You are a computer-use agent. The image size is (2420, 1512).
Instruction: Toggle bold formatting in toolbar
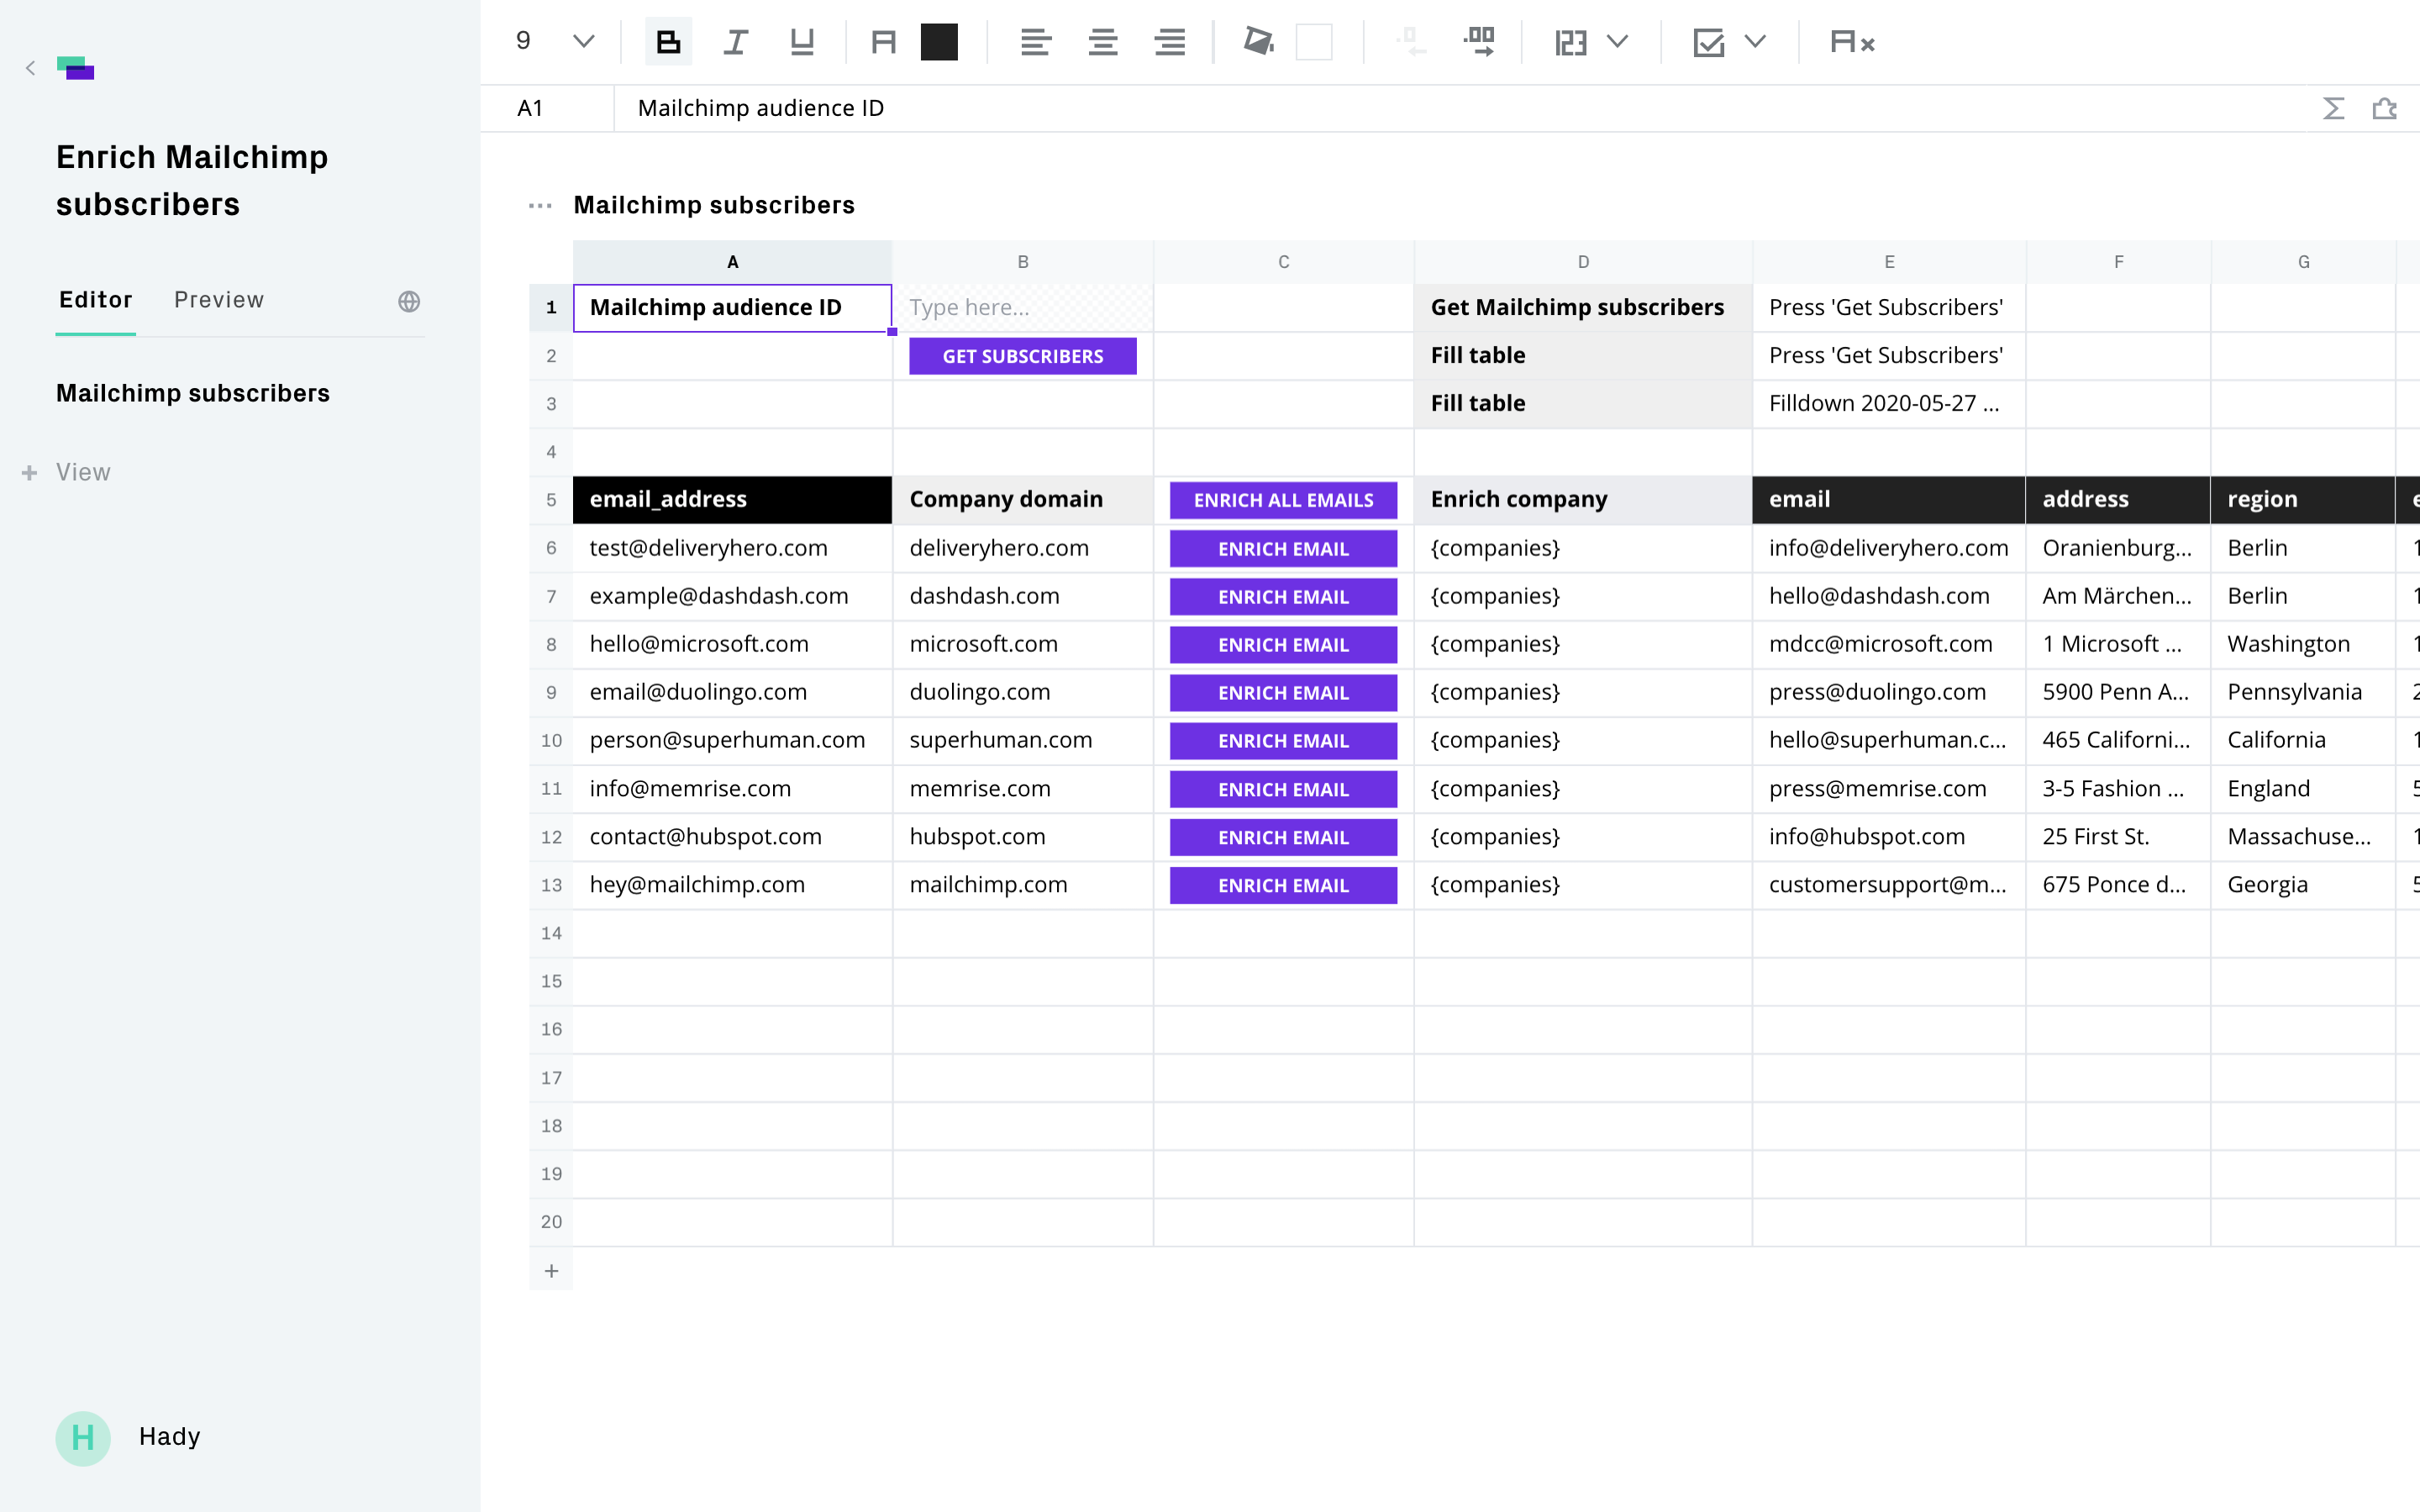[x=668, y=42]
